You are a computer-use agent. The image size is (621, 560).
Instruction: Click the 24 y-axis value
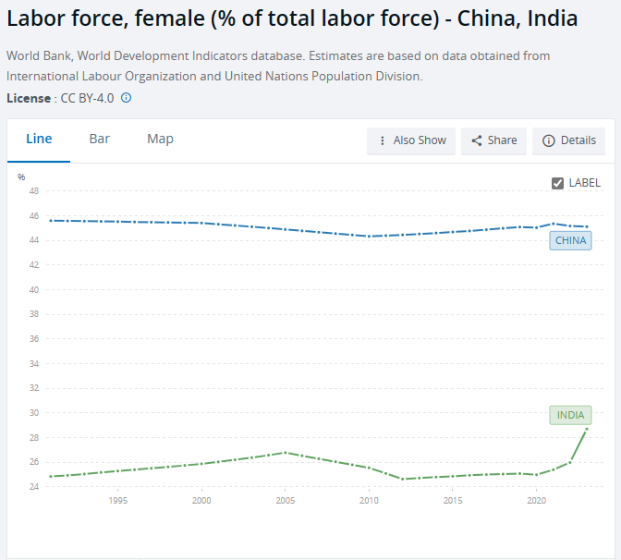coord(34,487)
